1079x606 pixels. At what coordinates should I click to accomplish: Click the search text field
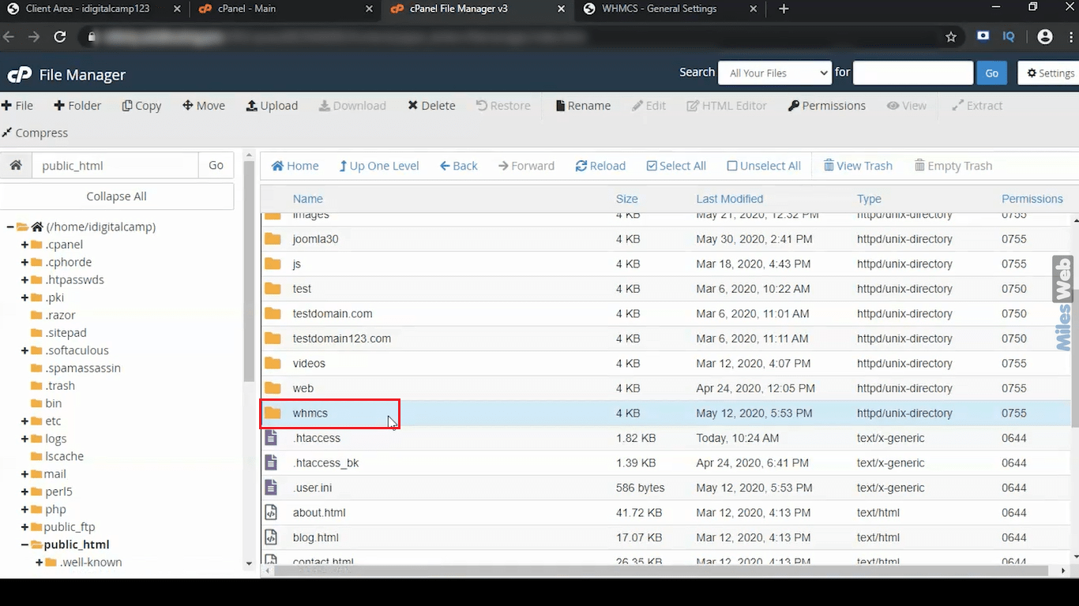point(913,73)
